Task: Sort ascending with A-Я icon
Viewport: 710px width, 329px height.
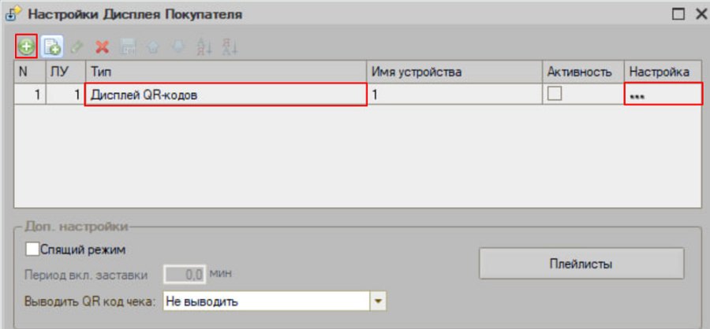Action: tap(204, 46)
